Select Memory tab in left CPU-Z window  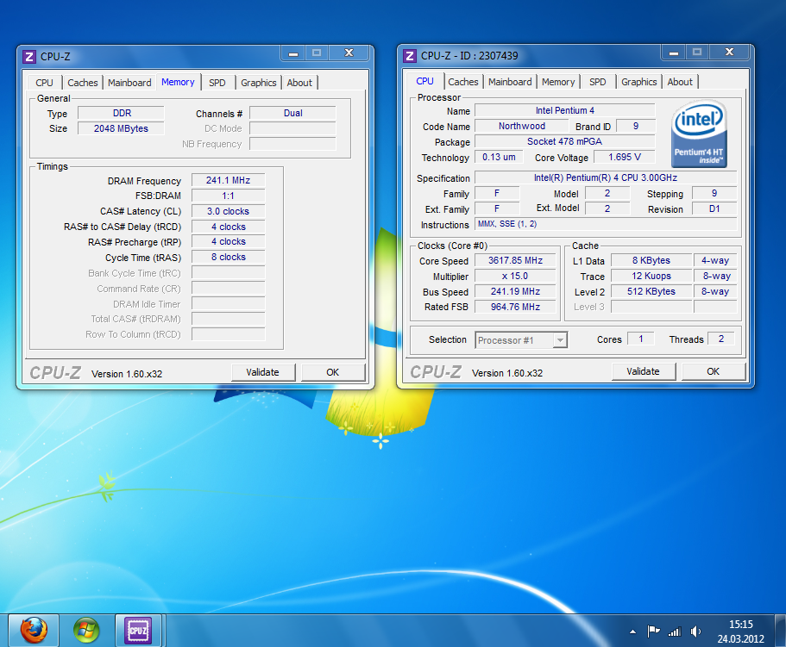178,82
